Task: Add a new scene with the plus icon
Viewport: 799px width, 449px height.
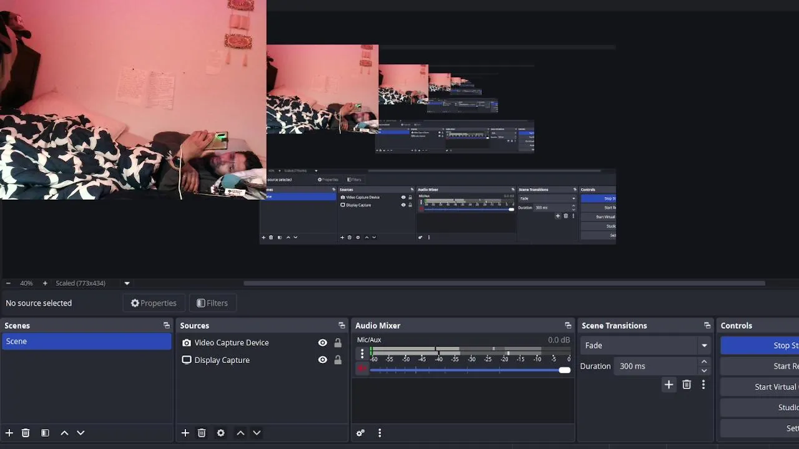Action: pos(9,433)
